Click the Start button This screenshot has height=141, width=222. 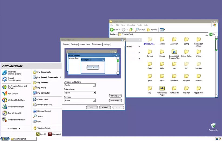coord(5,139)
